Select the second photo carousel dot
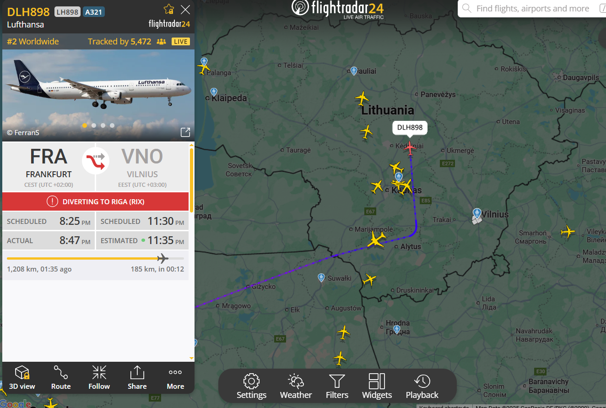 [x=94, y=125]
